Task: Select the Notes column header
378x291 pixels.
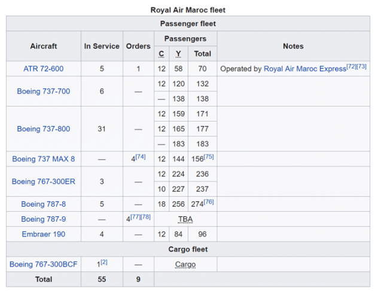Action: (x=294, y=46)
